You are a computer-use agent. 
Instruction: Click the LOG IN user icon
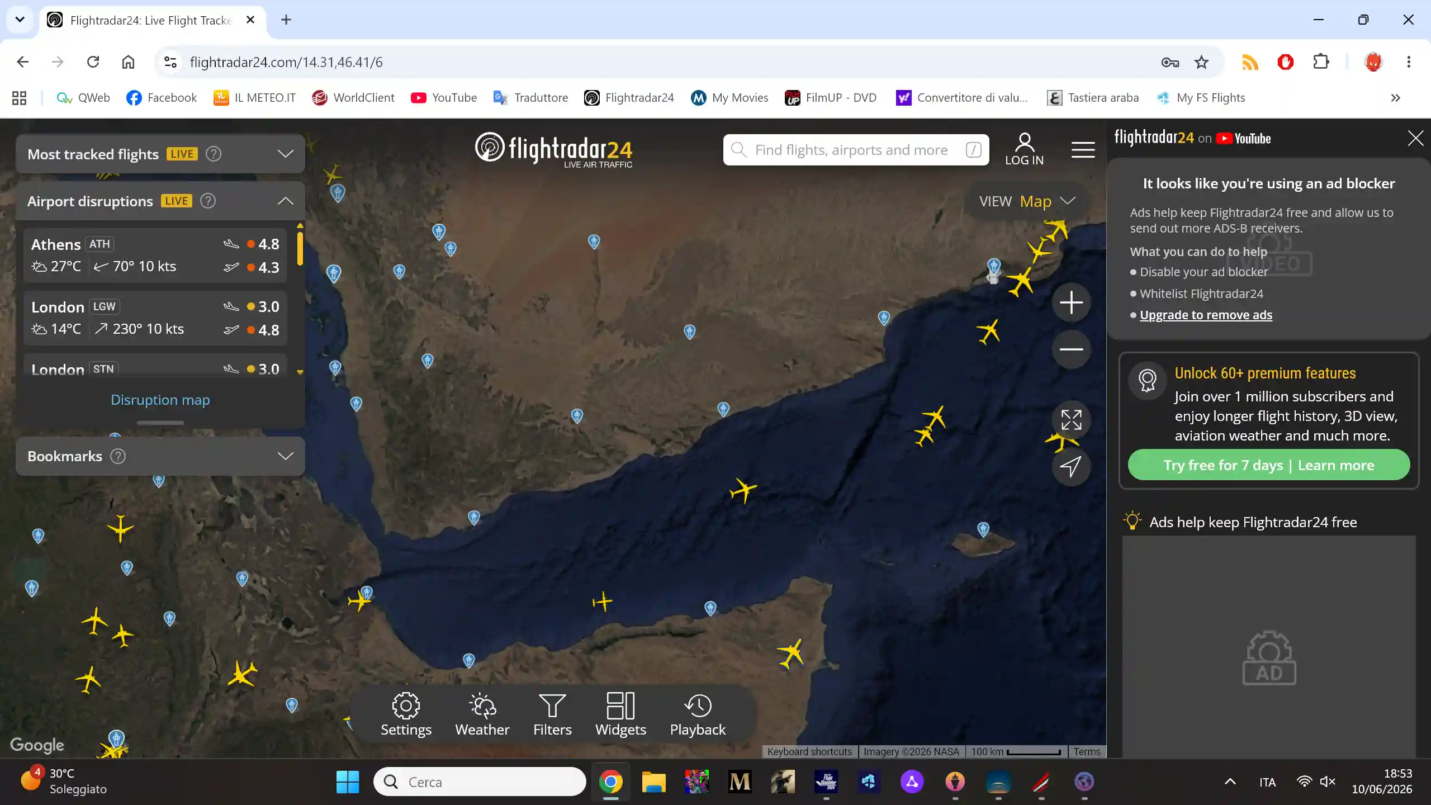click(1024, 149)
